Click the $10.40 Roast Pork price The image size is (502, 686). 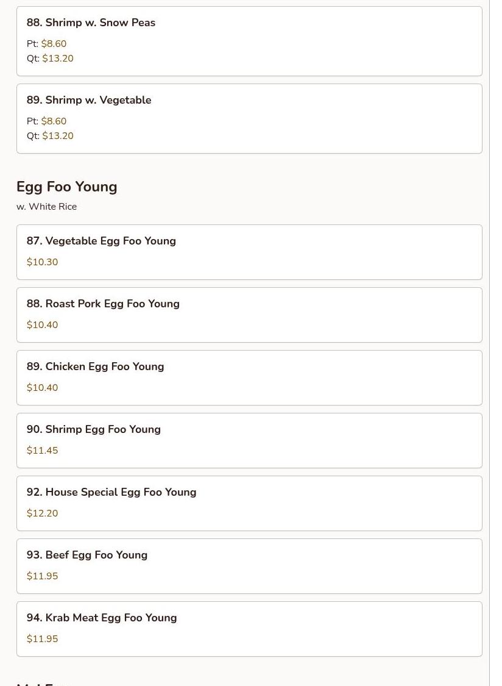tap(43, 325)
